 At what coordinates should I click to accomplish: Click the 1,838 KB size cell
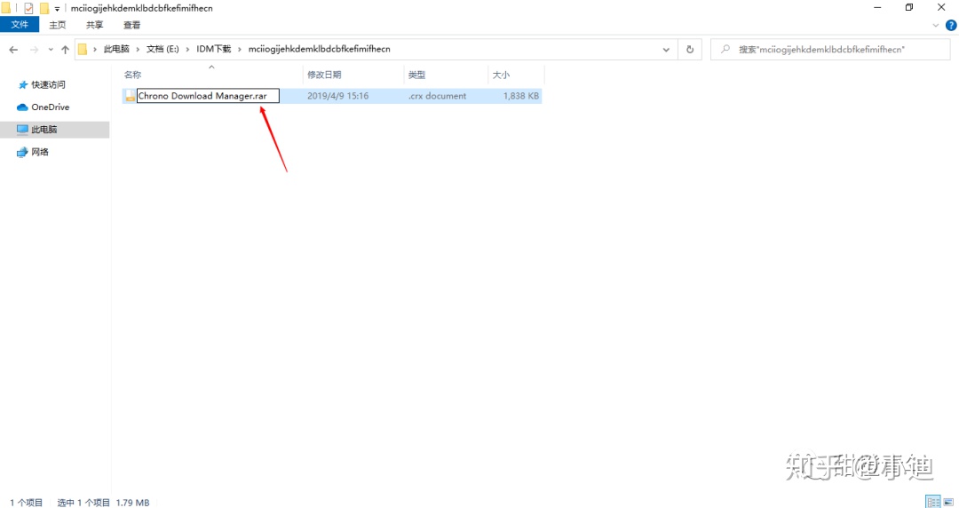(521, 96)
